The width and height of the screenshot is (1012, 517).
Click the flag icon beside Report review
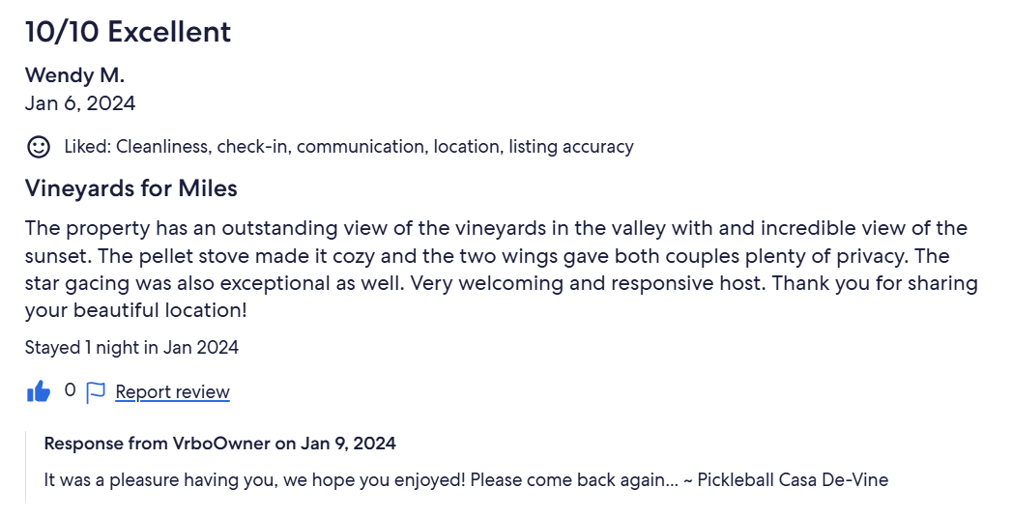coord(96,391)
